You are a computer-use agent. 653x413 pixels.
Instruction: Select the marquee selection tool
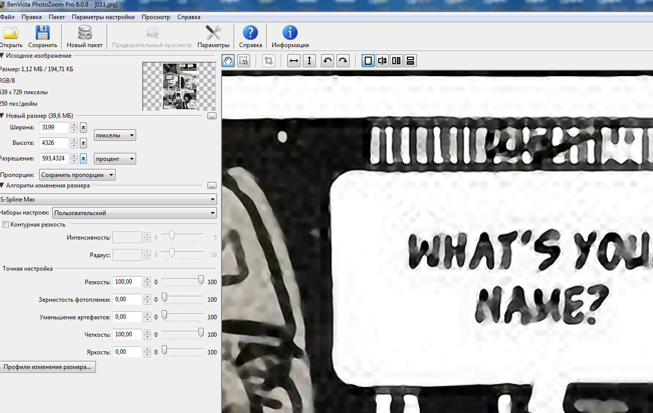click(x=244, y=61)
